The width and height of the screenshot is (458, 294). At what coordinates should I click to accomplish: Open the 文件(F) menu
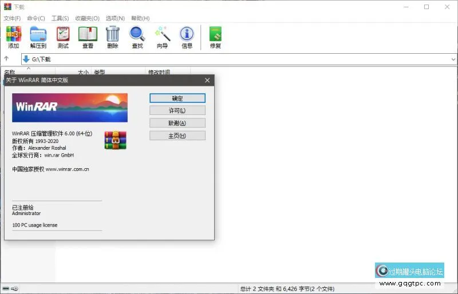click(x=12, y=18)
